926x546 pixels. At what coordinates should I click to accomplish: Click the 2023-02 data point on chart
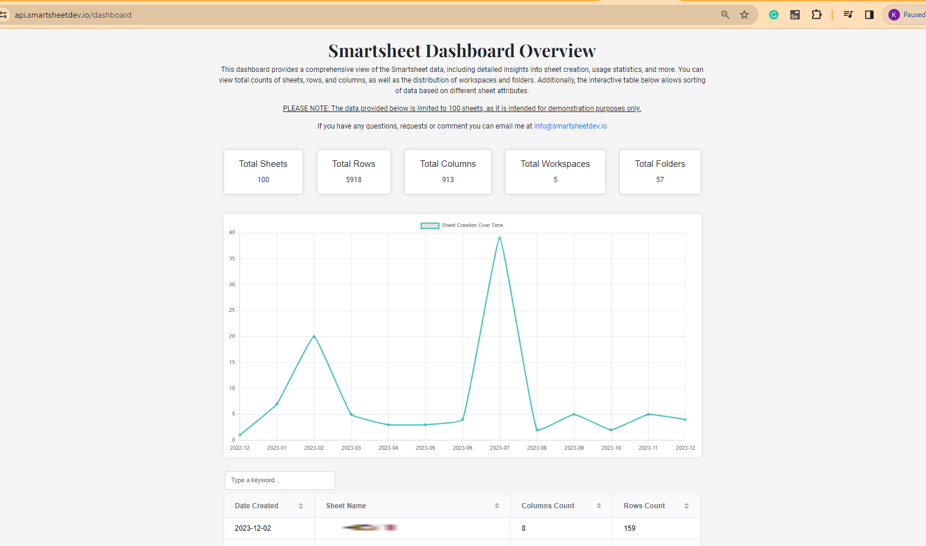tap(314, 337)
